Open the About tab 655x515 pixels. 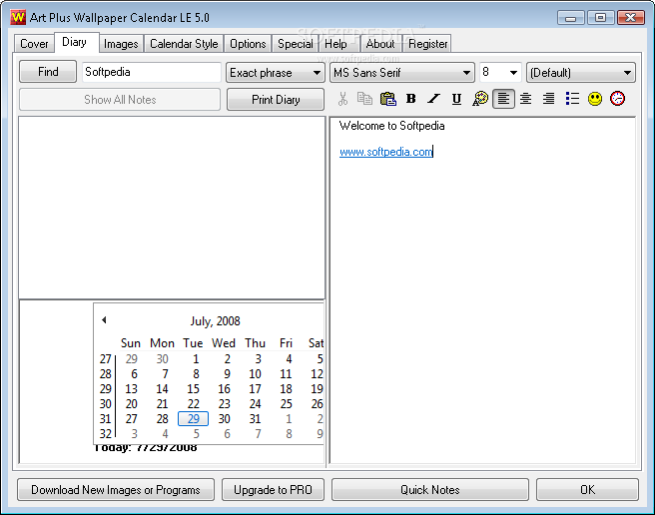[x=380, y=44]
